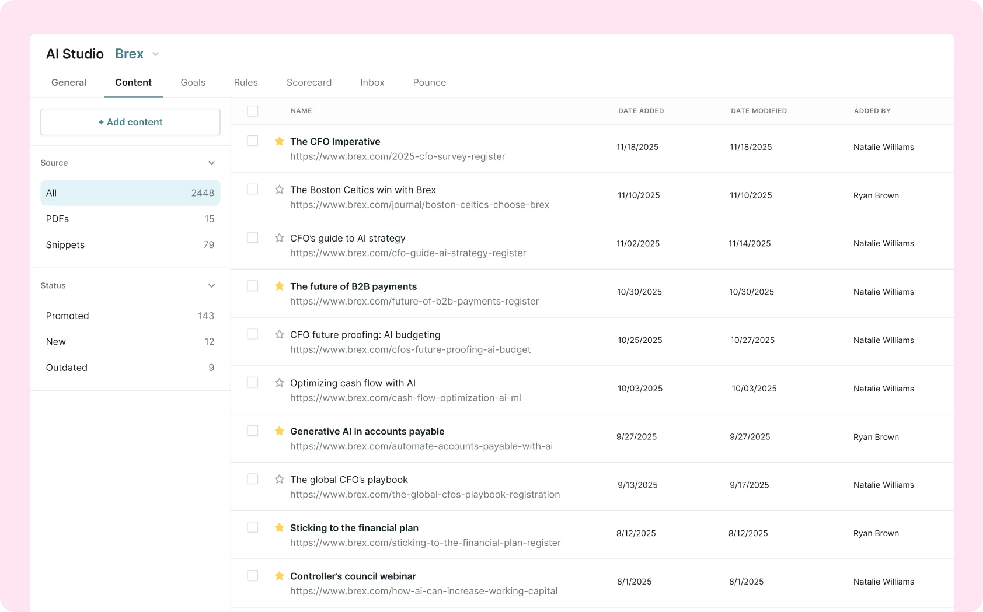Collapse the Status filter section

point(211,286)
